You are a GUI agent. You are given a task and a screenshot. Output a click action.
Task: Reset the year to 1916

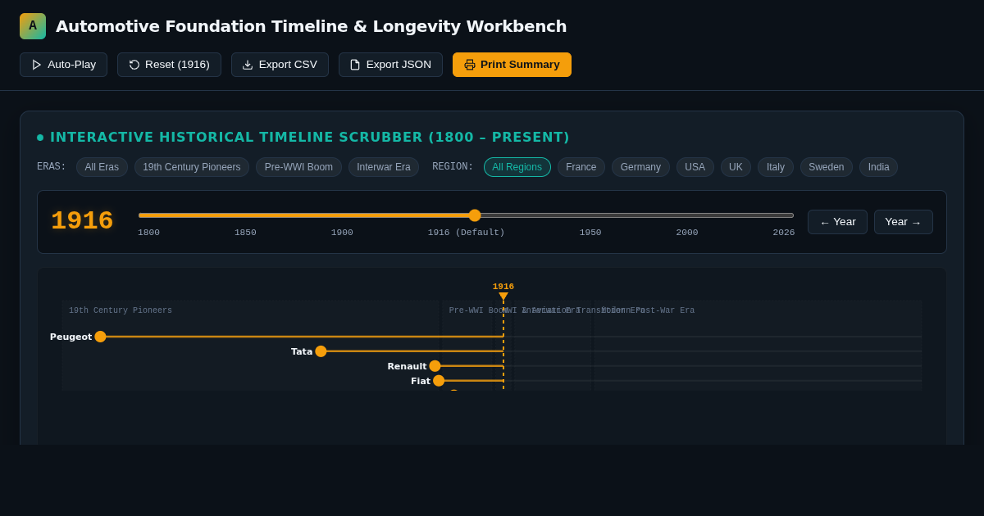tap(169, 65)
